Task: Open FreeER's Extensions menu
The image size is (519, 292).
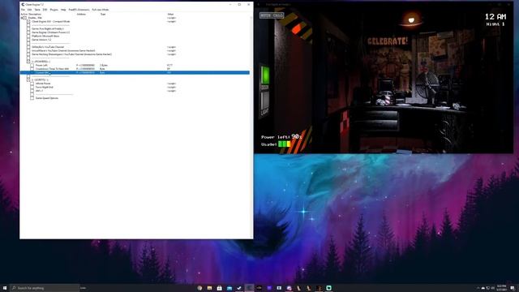Action: tap(79, 10)
